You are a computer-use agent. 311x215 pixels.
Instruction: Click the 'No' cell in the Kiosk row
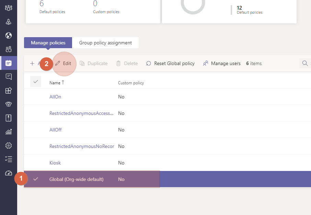coord(121,163)
